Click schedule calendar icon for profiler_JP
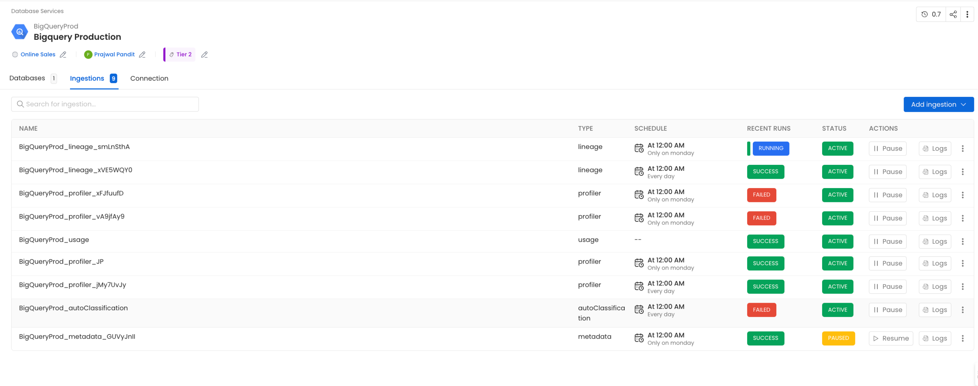 coord(639,263)
